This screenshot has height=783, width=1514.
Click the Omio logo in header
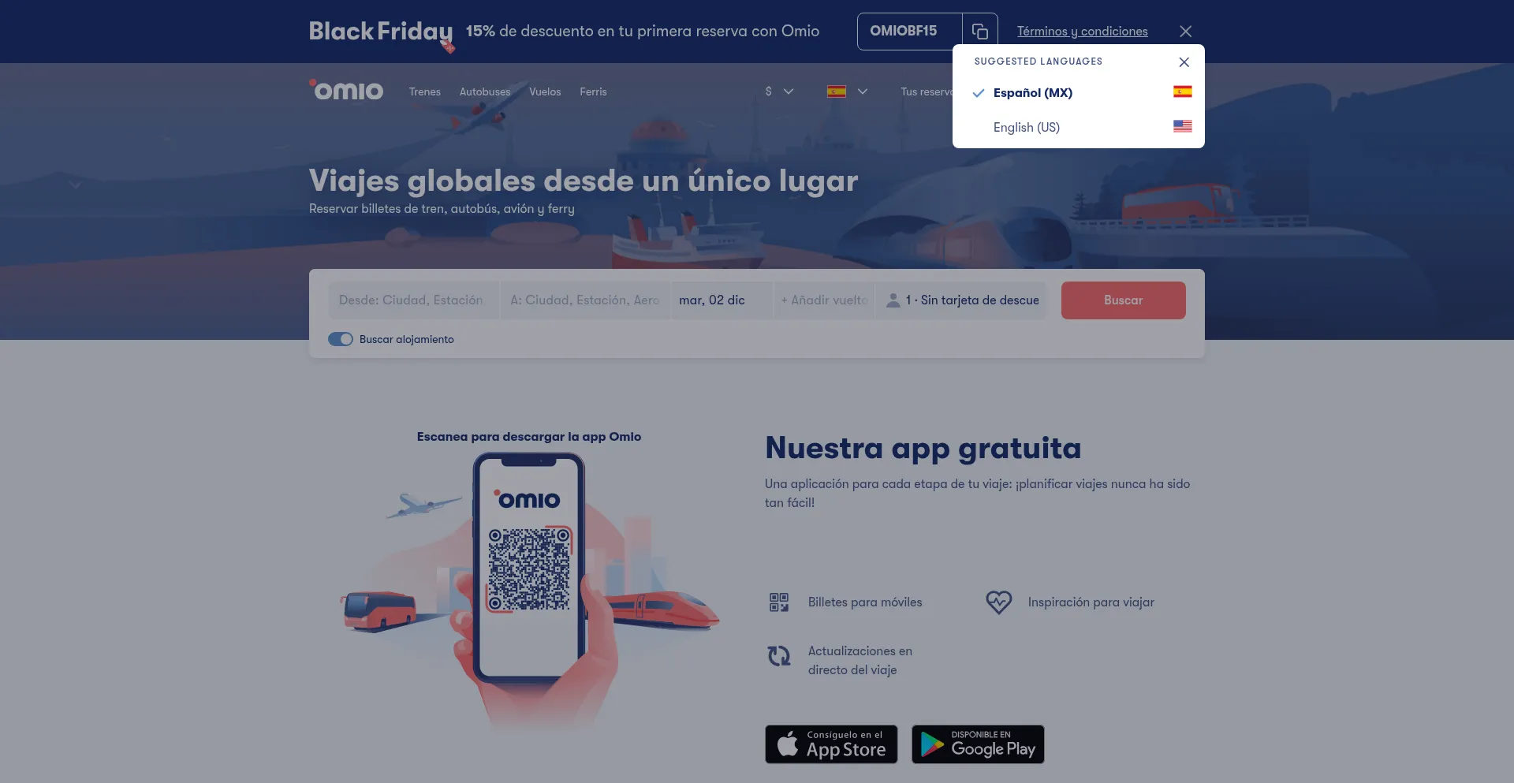[346, 91]
